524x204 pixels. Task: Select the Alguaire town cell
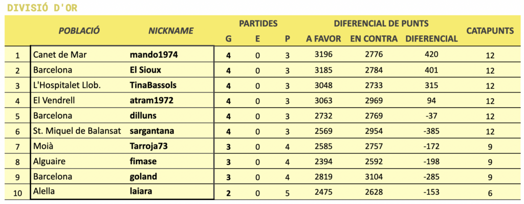click(x=49, y=162)
